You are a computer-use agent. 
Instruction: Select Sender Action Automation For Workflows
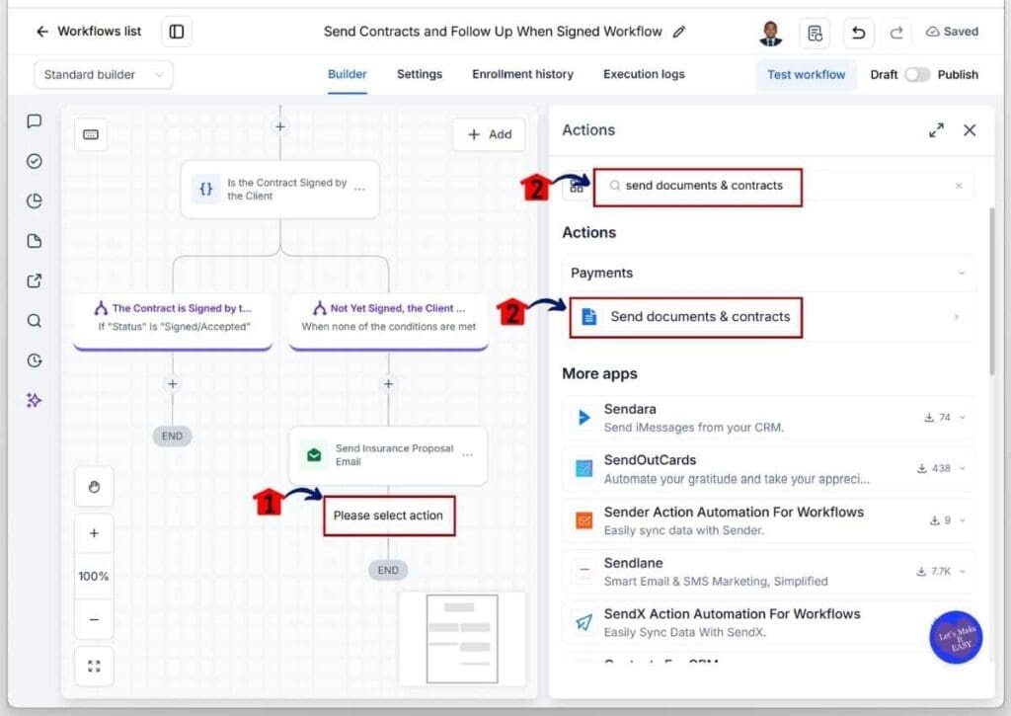pyautogui.click(x=768, y=519)
